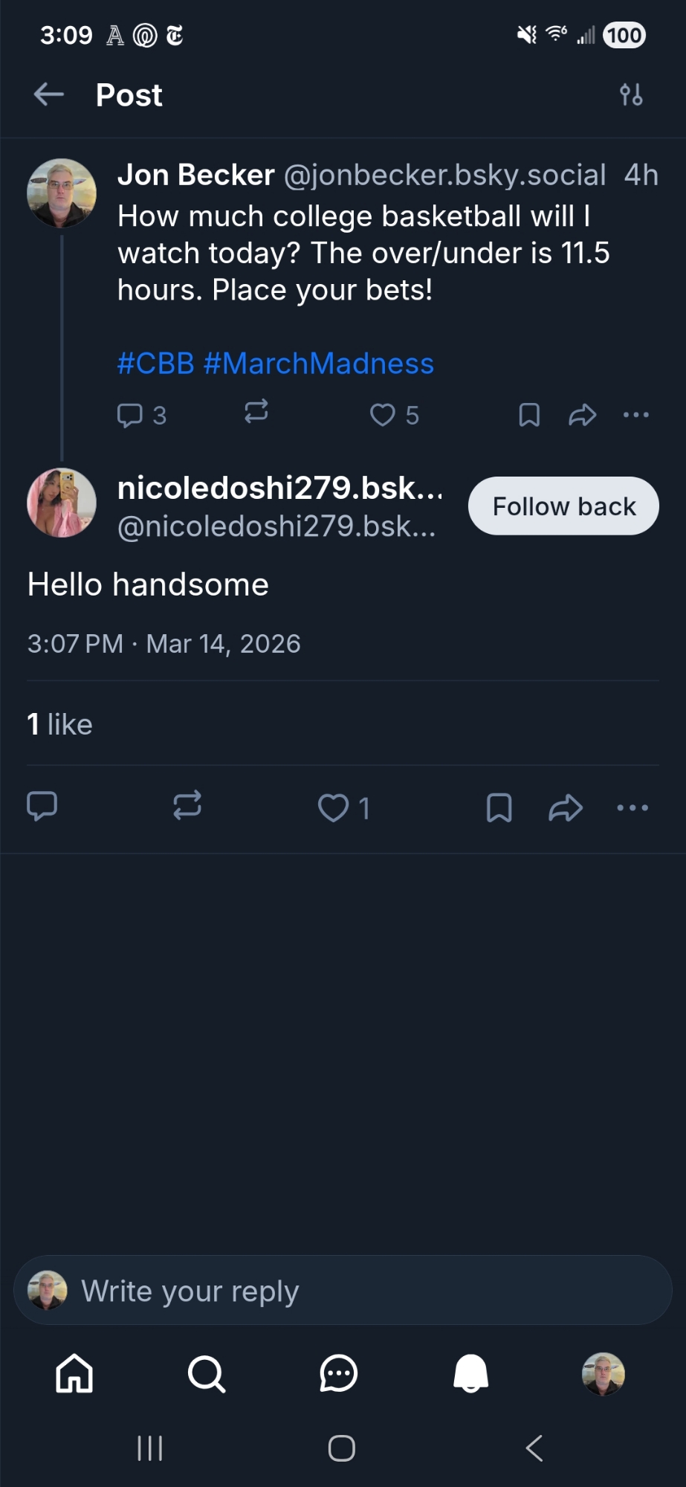Open the Chat messages tab

339,1373
